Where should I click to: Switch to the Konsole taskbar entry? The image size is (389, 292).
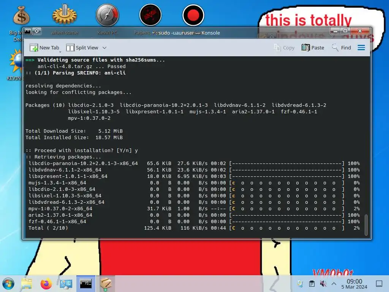85,284
